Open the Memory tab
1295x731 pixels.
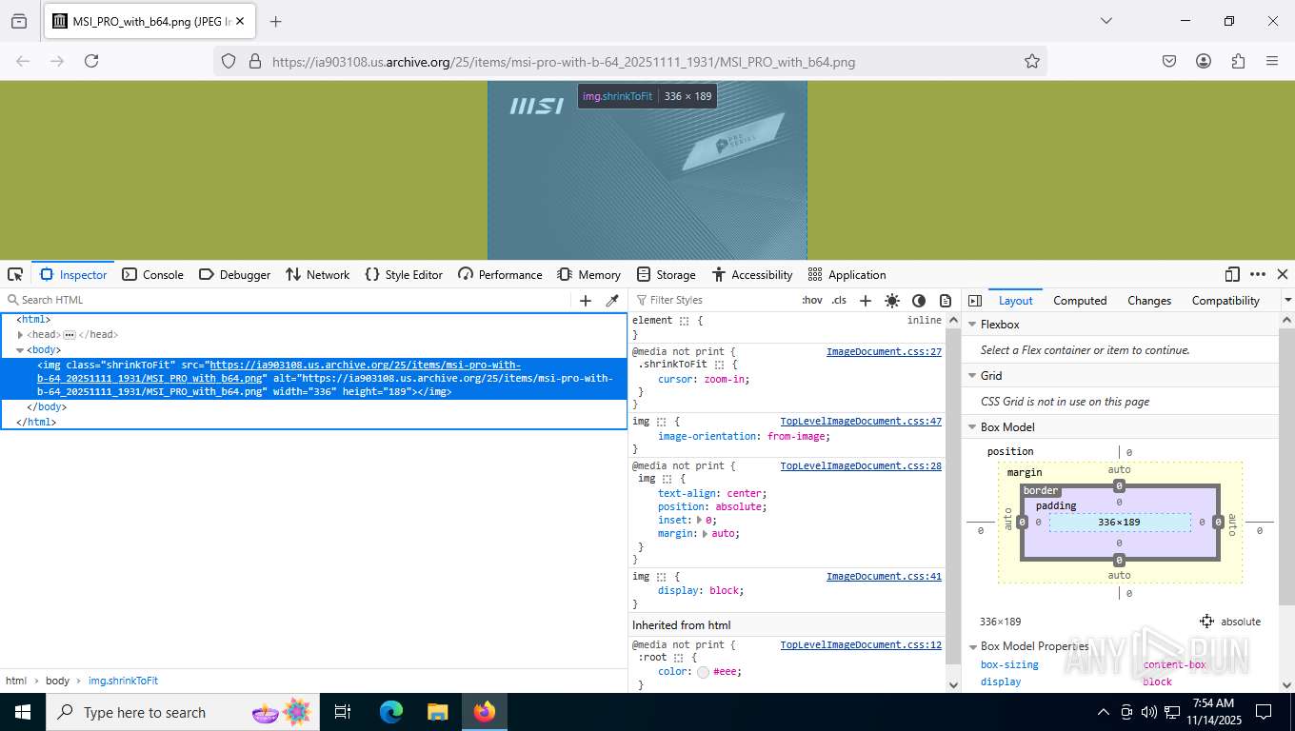click(588, 274)
